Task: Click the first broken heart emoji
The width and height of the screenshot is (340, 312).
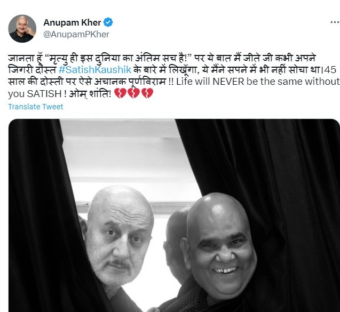Action: [120, 93]
